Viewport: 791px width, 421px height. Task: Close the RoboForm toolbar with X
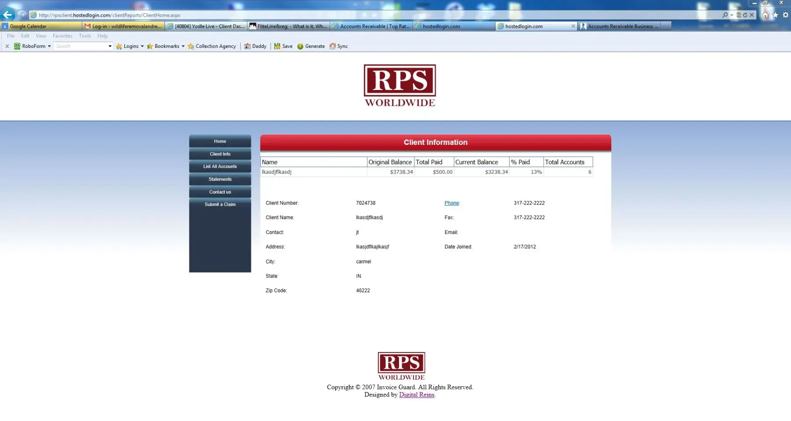(7, 46)
